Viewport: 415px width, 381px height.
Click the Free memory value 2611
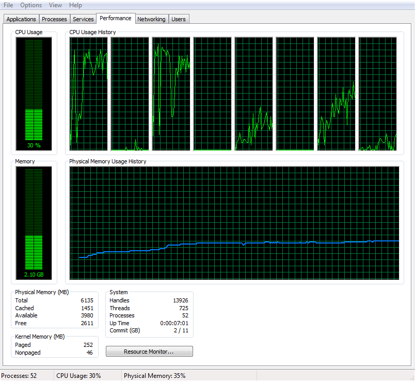coord(87,323)
